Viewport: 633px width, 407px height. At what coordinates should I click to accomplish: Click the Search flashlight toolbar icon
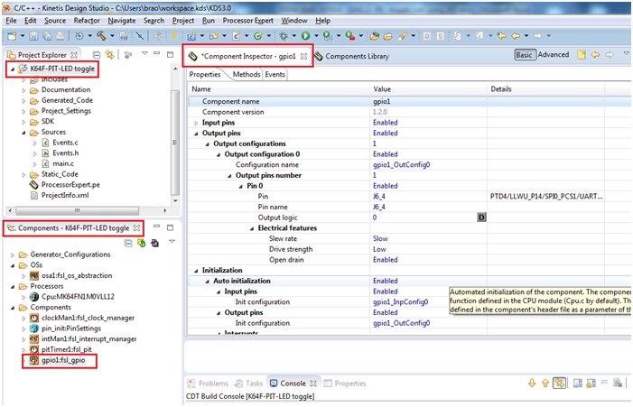pos(402,36)
